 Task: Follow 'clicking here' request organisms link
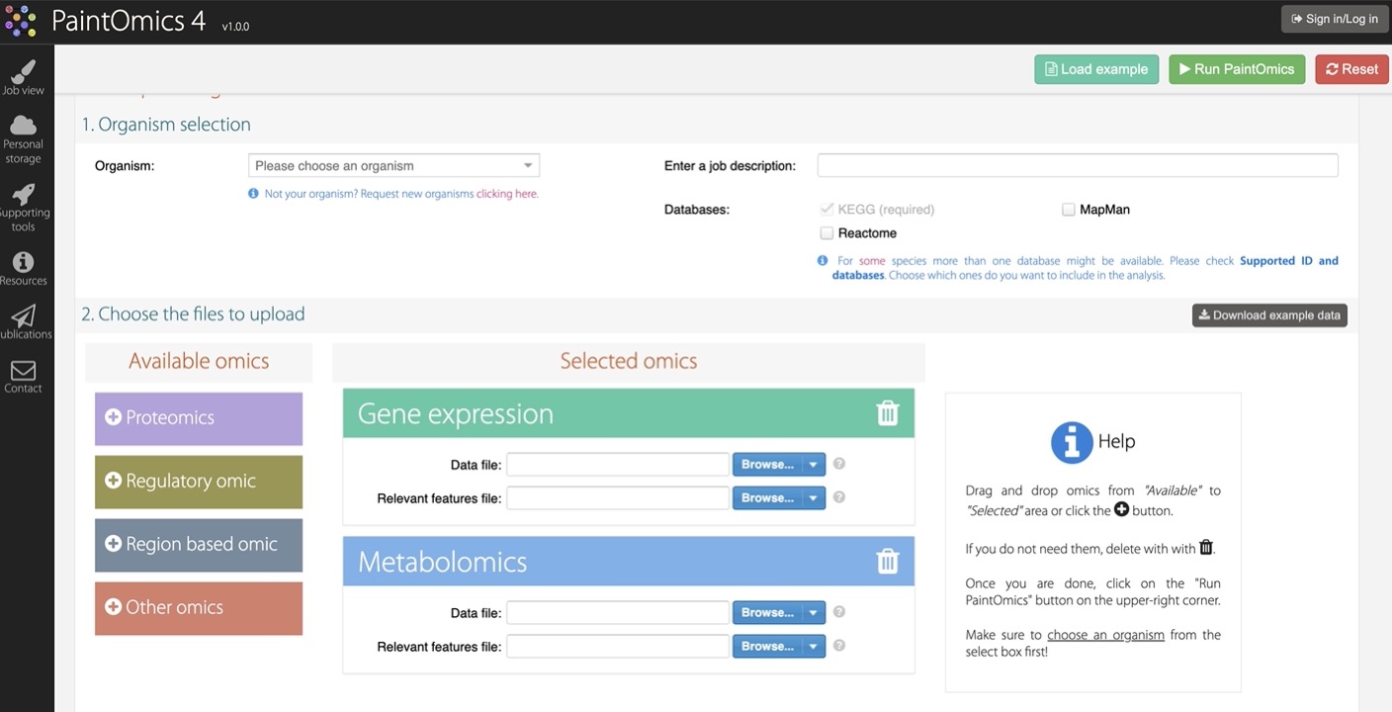coord(507,194)
